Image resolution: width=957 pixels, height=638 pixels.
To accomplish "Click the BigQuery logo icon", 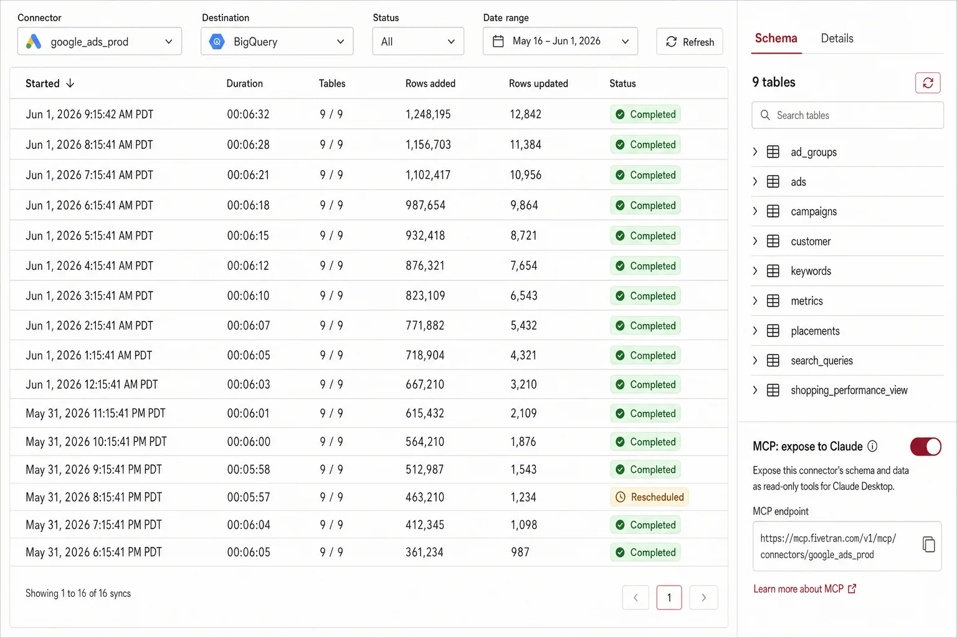I will point(217,42).
